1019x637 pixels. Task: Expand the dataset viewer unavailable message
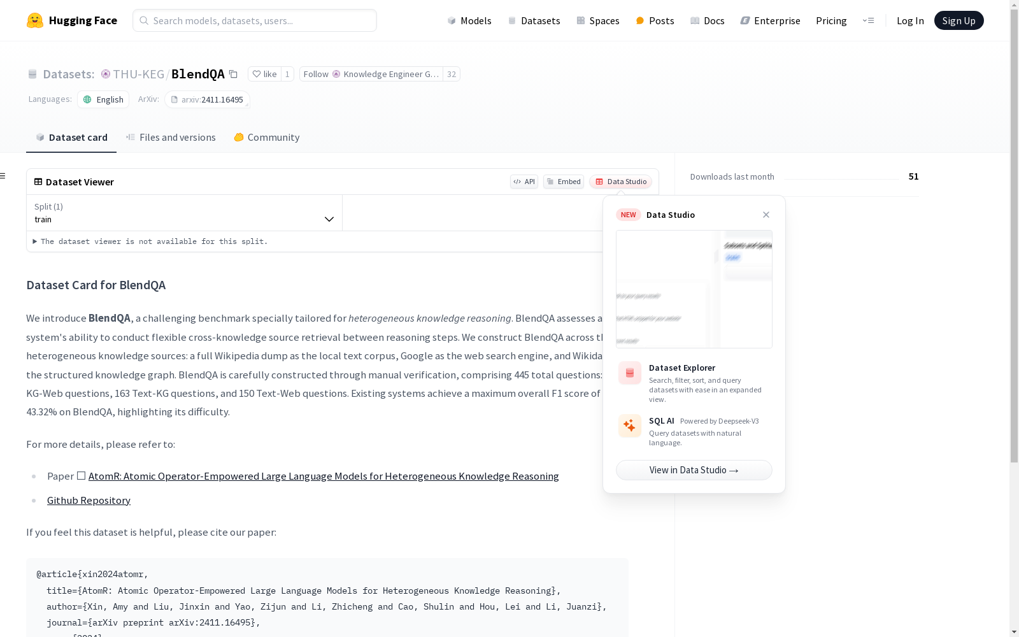pyautogui.click(x=150, y=241)
